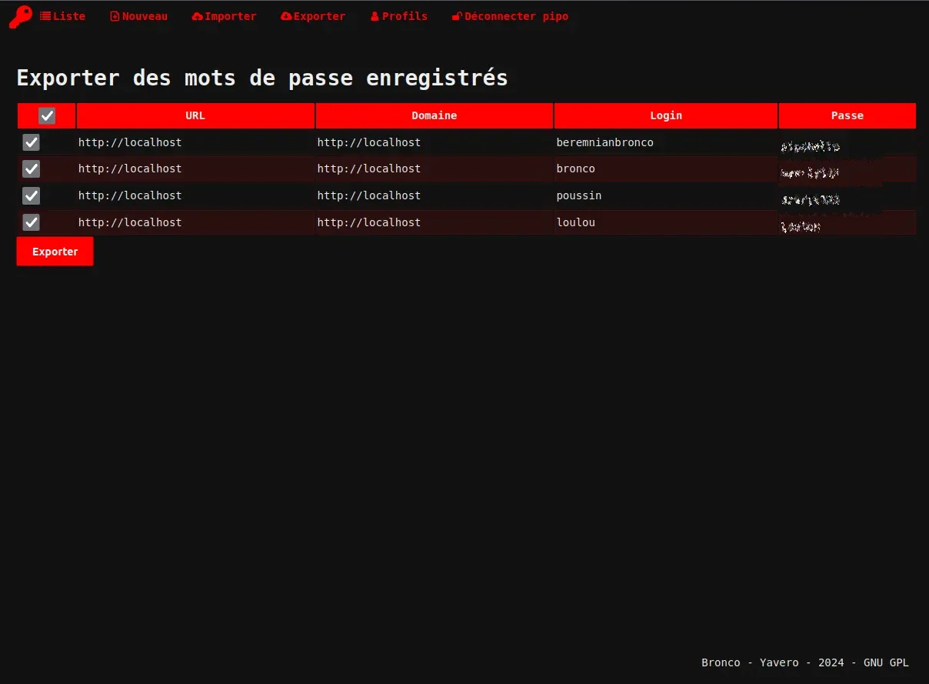Click the red Exporter button
Screen dimensions: 929x684
55,252
